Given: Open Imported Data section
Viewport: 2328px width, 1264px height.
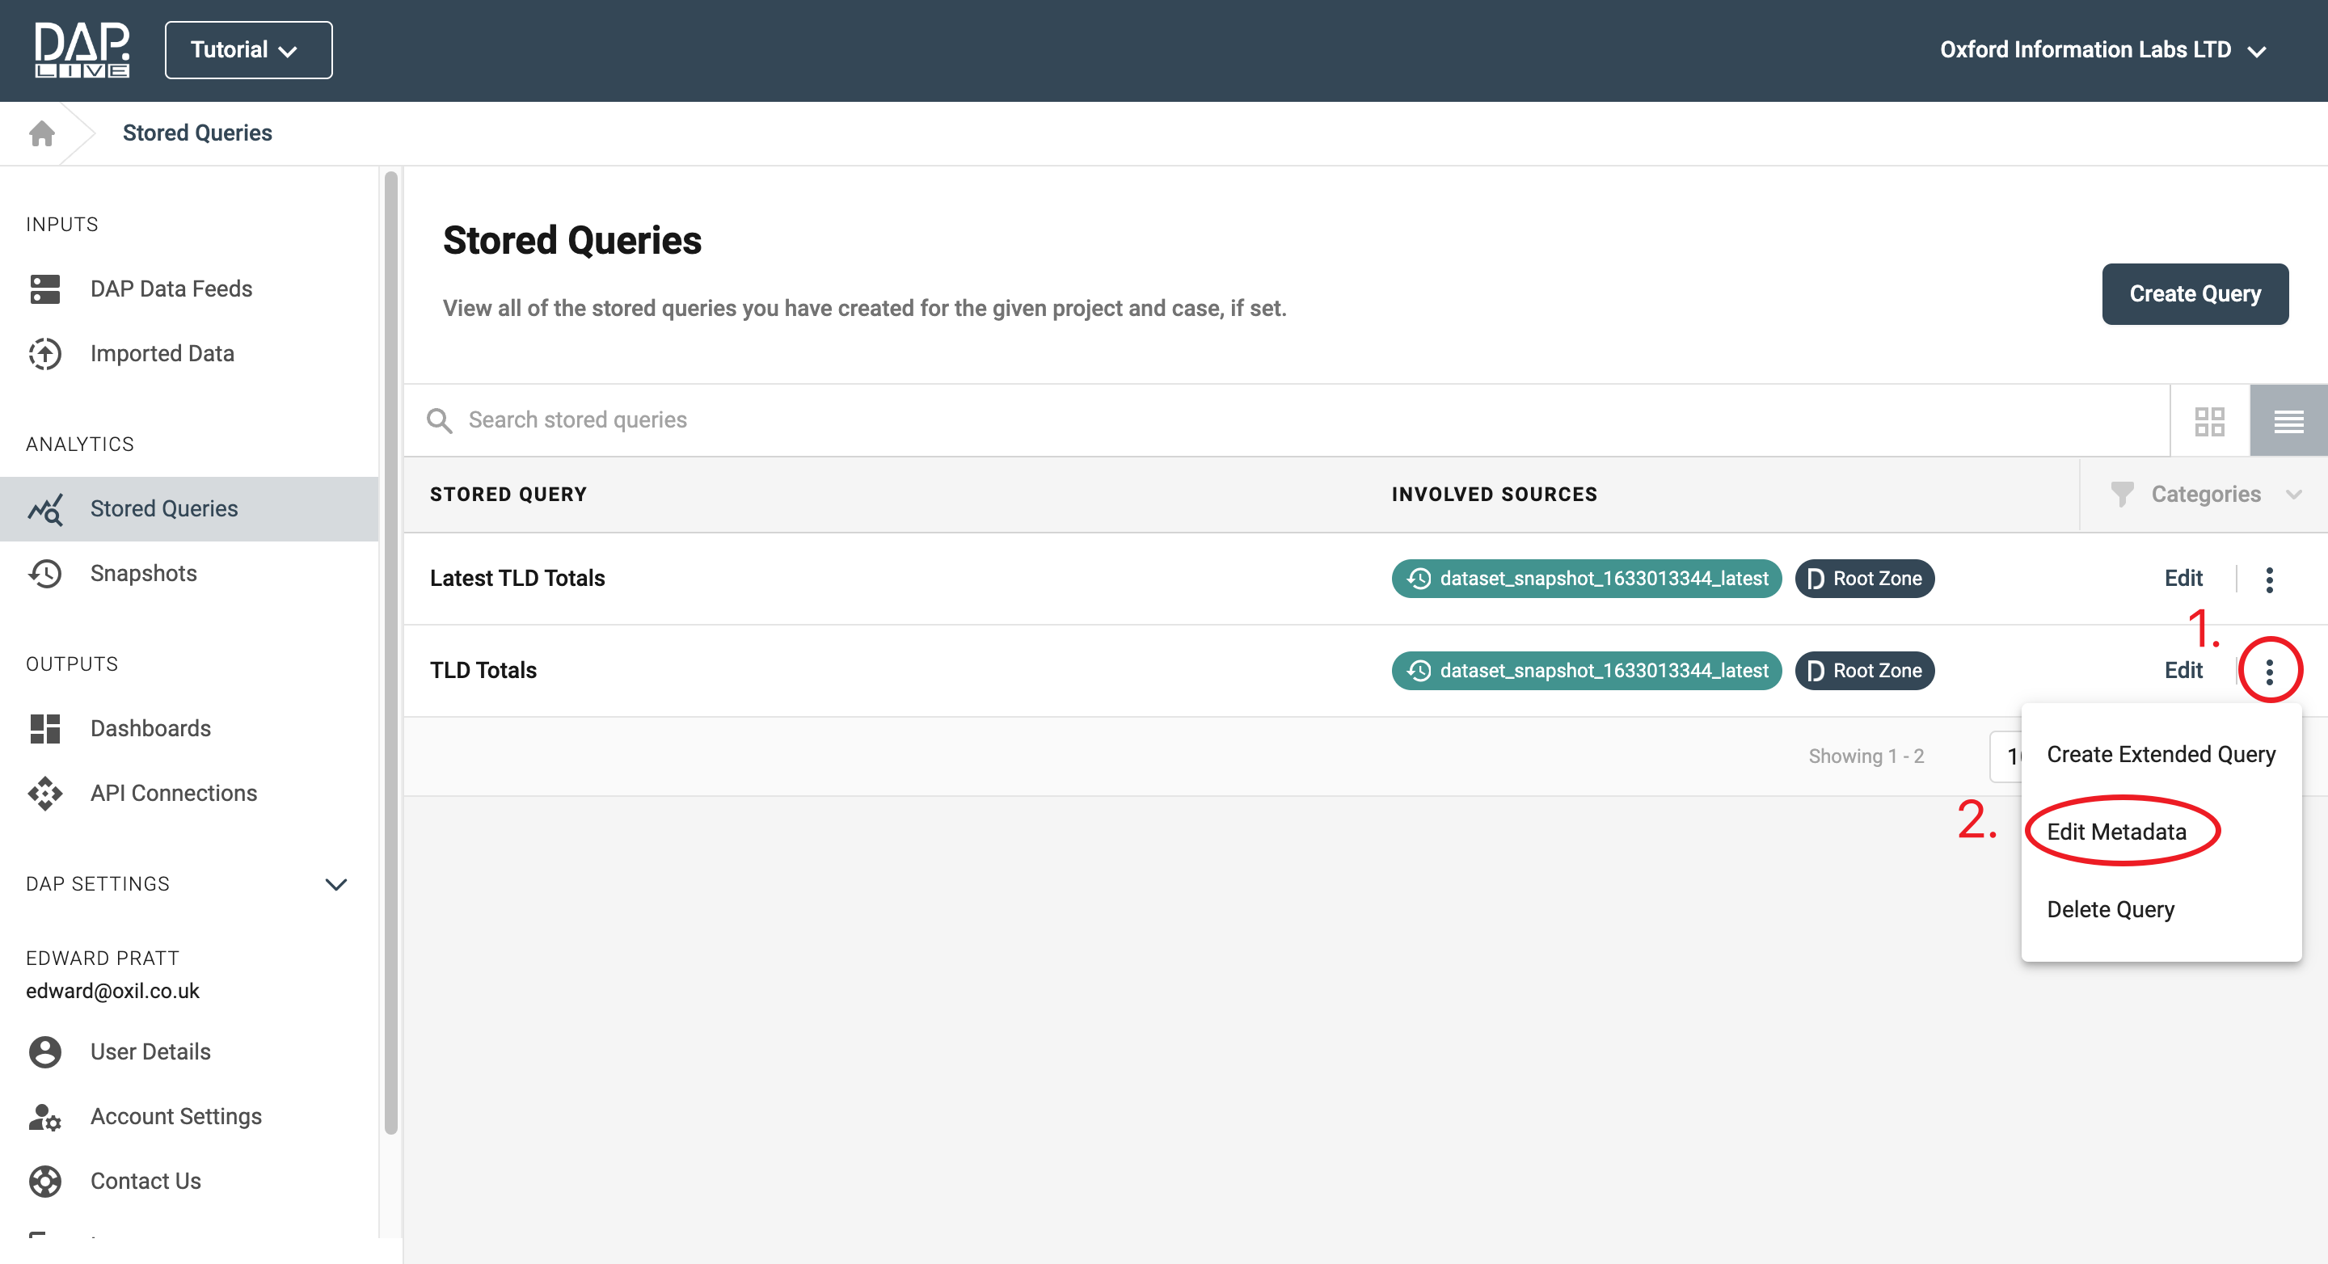Looking at the screenshot, I should point(162,353).
